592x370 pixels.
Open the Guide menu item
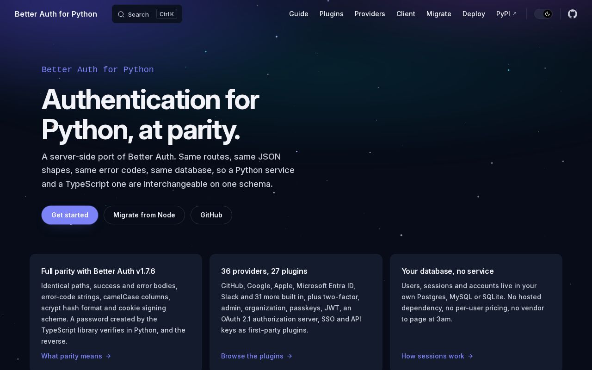pyautogui.click(x=299, y=14)
